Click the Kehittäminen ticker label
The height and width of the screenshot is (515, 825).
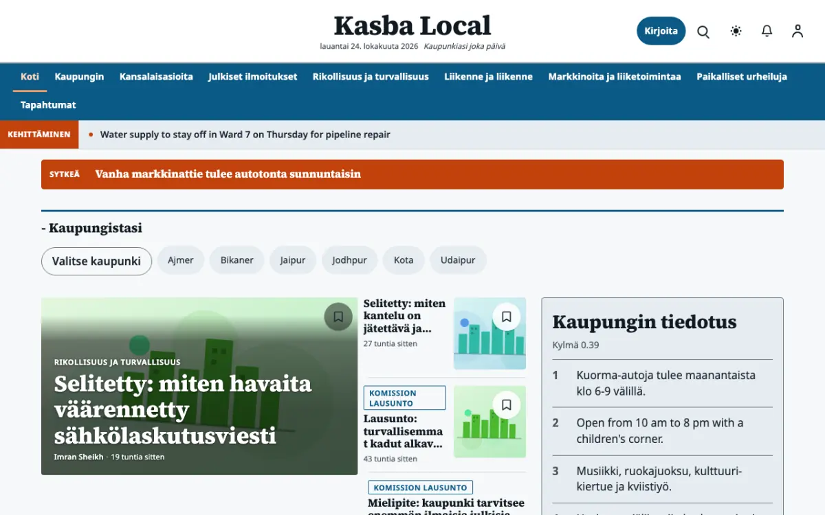[x=39, y=135]
